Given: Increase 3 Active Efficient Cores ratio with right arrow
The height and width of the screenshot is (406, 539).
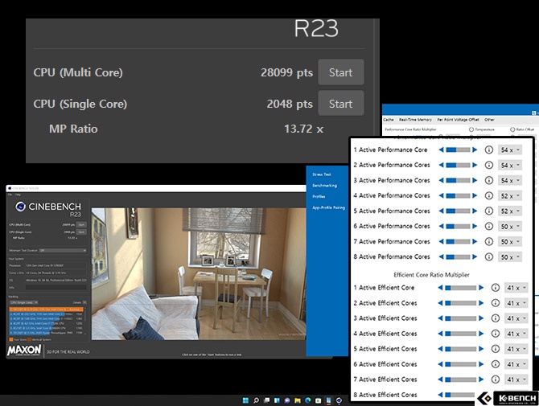Looking at the screenshot, I should pyautogui.click(x=481, y=318).
